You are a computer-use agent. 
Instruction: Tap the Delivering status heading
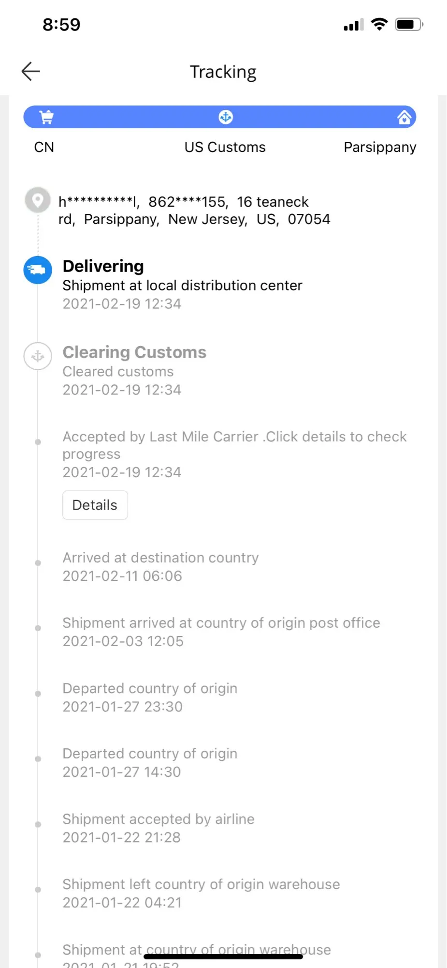[x=103, y=266]
